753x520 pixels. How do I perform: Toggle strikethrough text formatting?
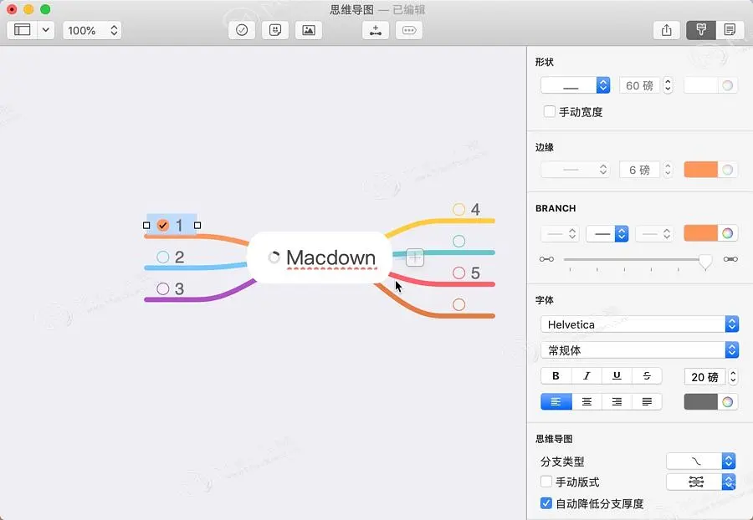tap(647, 376)
